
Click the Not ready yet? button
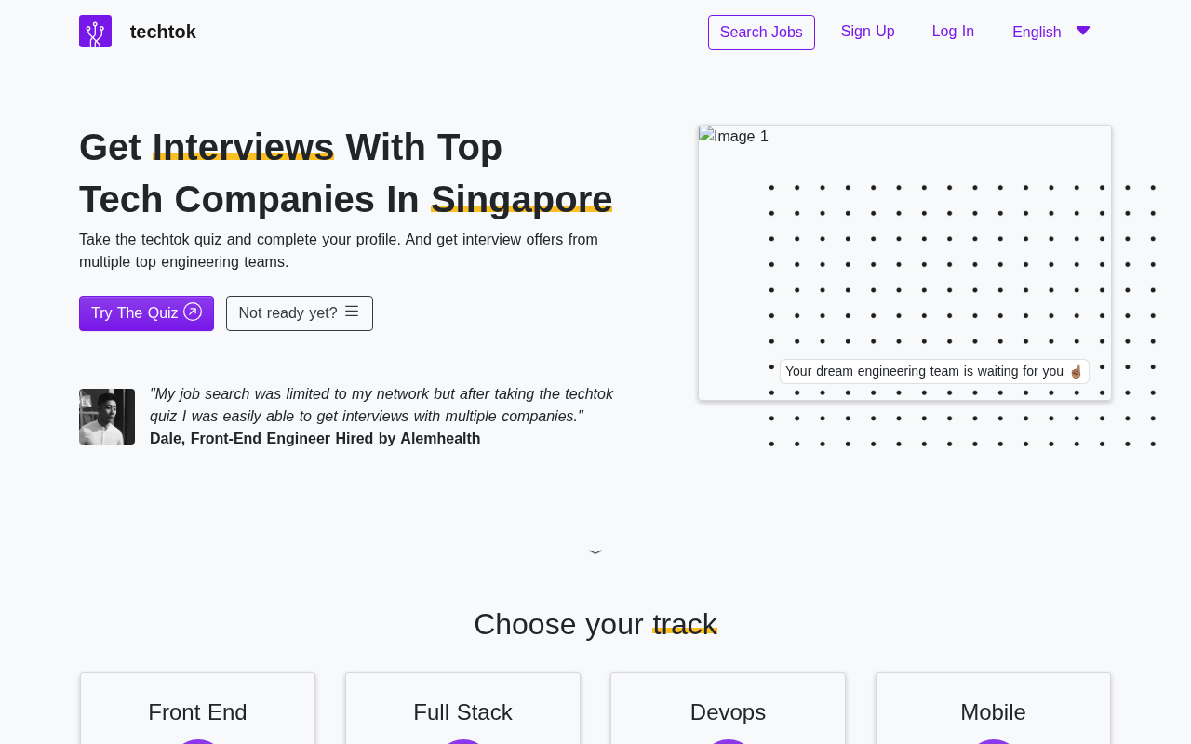pos(300,313)
